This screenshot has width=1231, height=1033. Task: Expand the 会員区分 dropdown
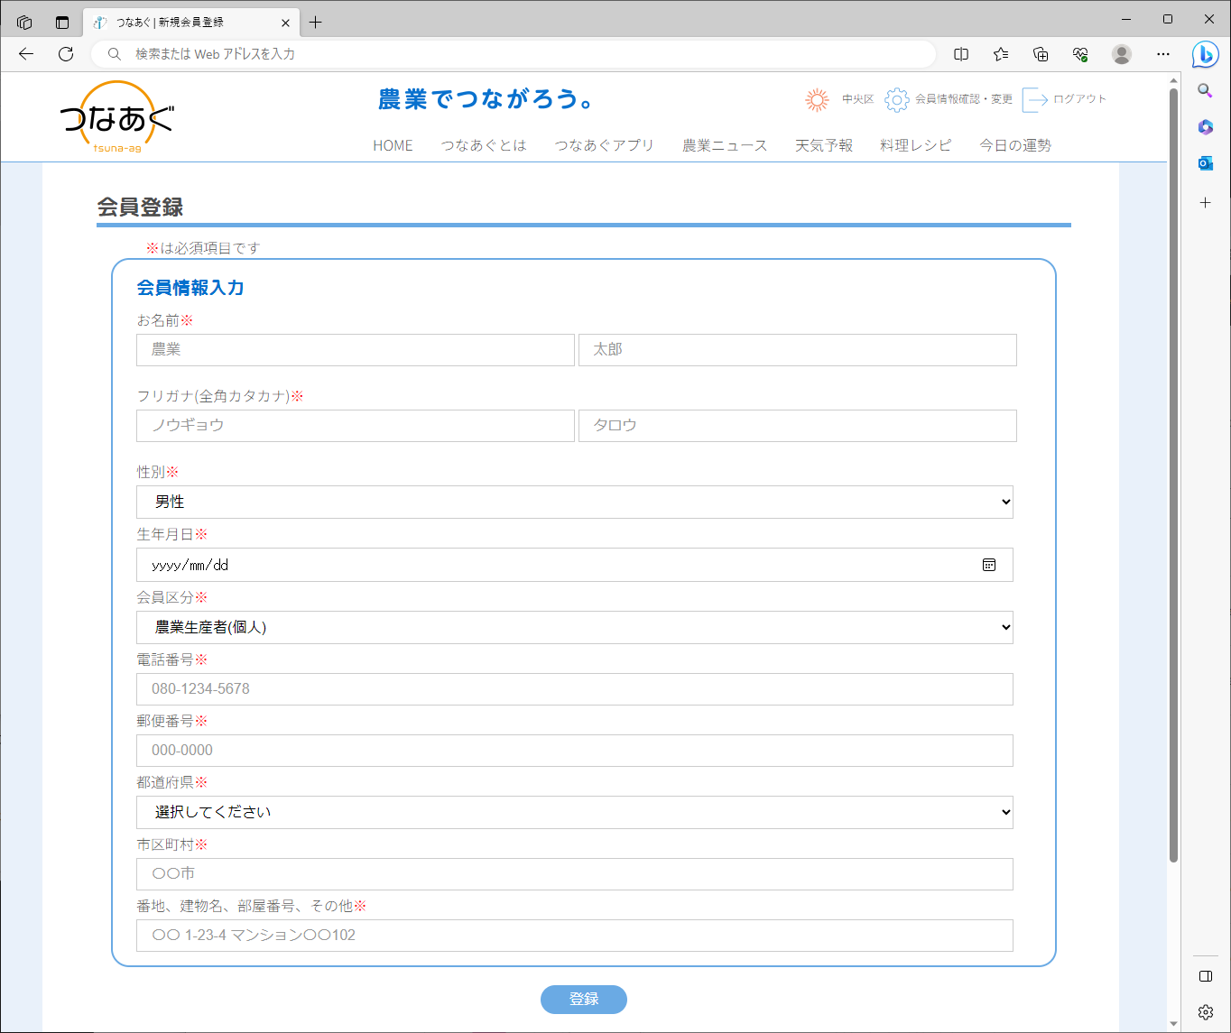click(574, 627)
